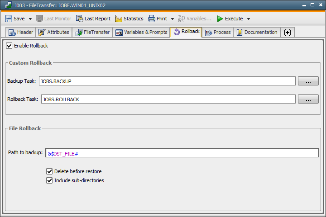The width and height of the screenshot is (326, 217).
Task: Click the Statistics chart icon
Action: coord(119,19)
